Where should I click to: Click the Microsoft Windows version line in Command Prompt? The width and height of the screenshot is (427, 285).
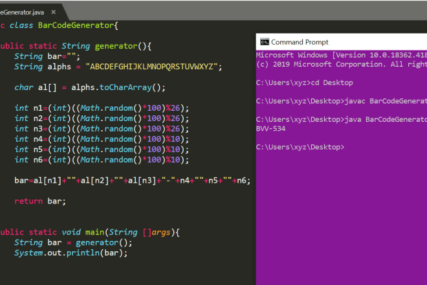click(x=342, y=55)
